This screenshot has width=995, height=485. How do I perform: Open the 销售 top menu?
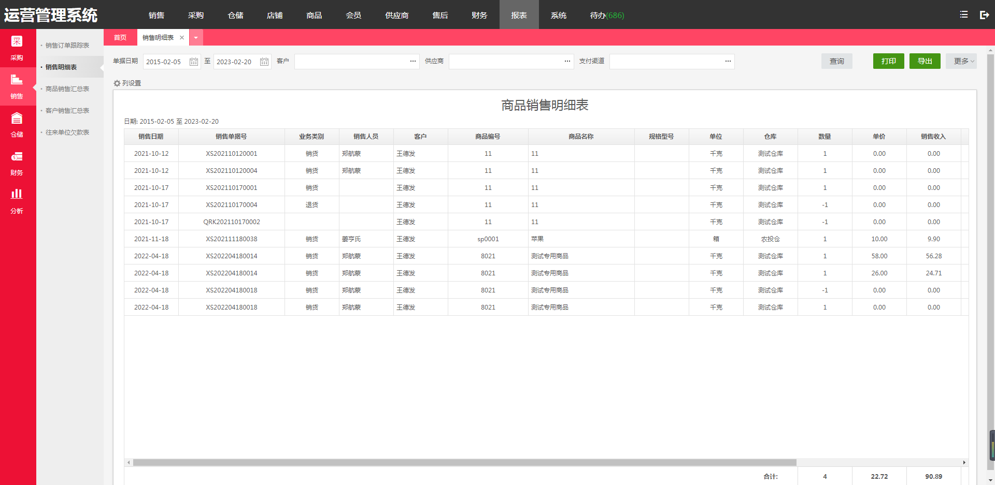coord(157,15)
